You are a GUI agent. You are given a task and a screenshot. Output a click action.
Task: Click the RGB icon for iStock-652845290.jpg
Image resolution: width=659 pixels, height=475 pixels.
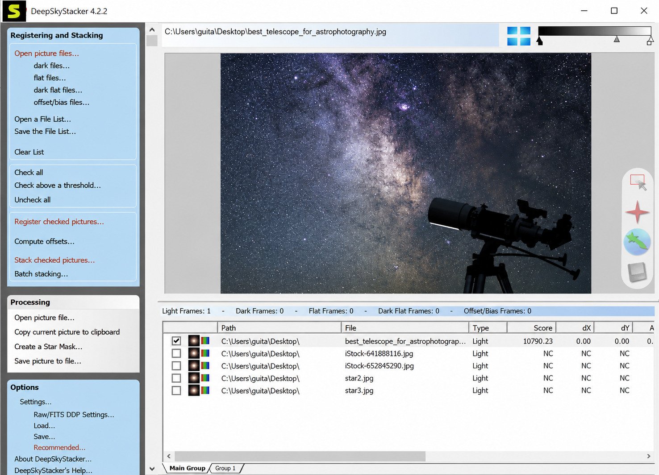tap(205, 366)
